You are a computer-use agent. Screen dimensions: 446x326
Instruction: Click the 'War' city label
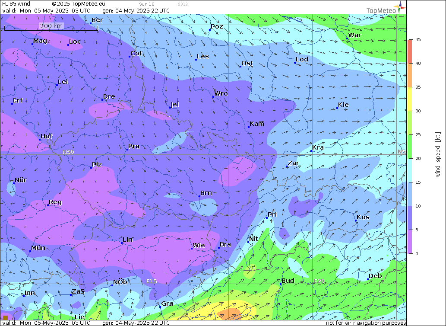coord(355,35)
